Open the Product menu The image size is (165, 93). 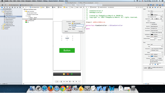click(x=40, y=1)
